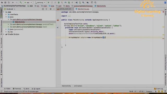Viewport: 167px width, 94px height.
Task: Expand the manifests folder
Action: pos(6,14)
